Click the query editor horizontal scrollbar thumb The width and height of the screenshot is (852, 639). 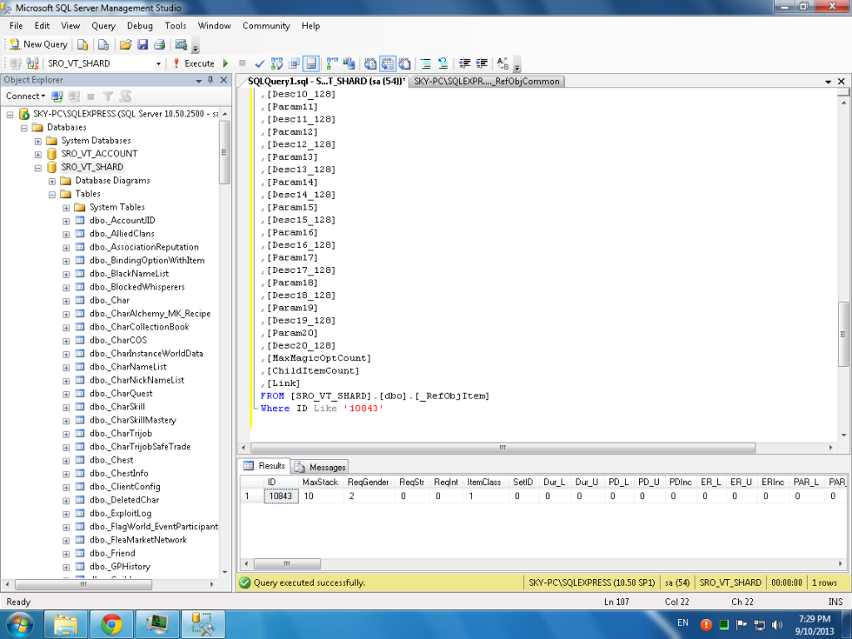coord(503,448)
